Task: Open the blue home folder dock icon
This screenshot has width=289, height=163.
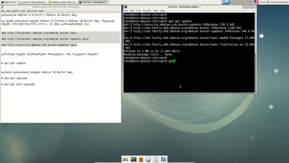Action: tap(163, 159)
